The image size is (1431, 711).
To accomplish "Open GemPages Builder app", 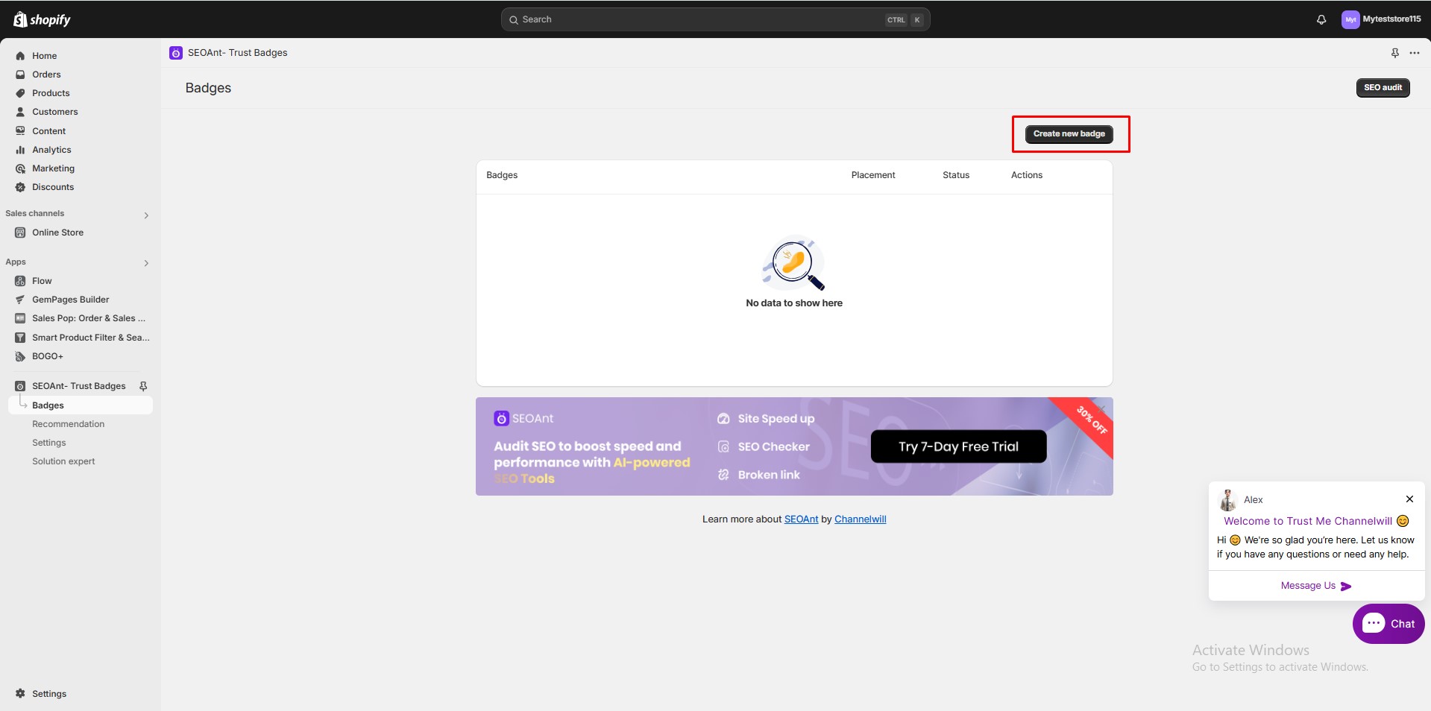I will click(70, 300).
